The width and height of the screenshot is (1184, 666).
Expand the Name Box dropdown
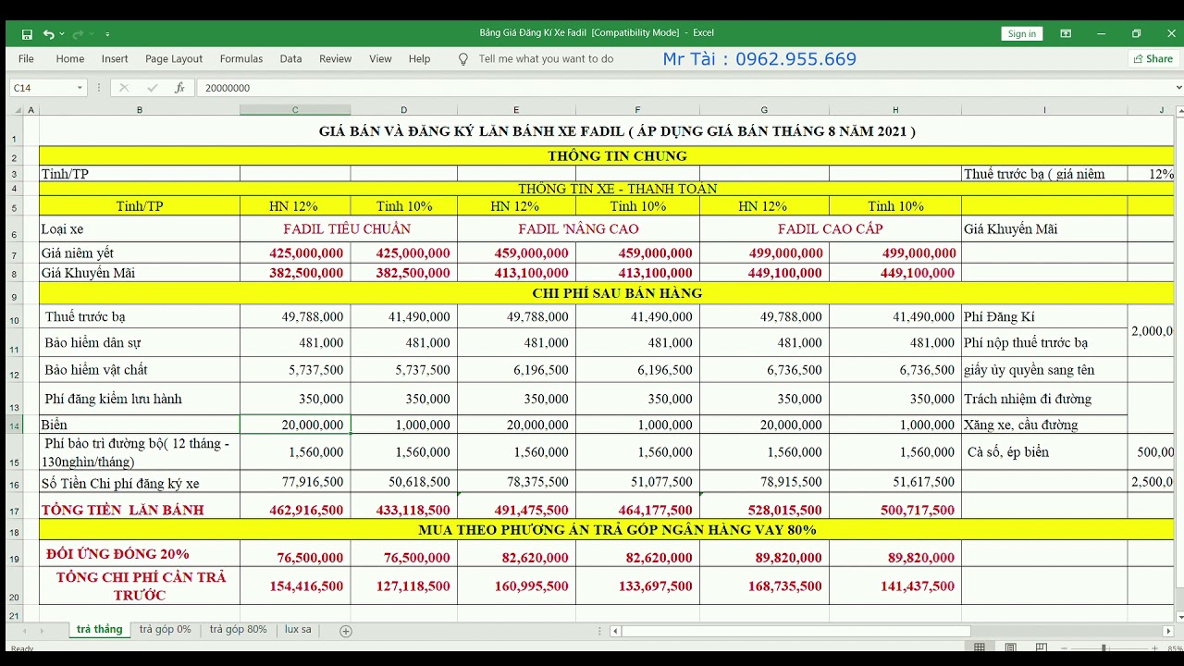pos(80,88)
